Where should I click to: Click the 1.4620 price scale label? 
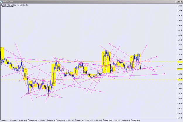180,25
